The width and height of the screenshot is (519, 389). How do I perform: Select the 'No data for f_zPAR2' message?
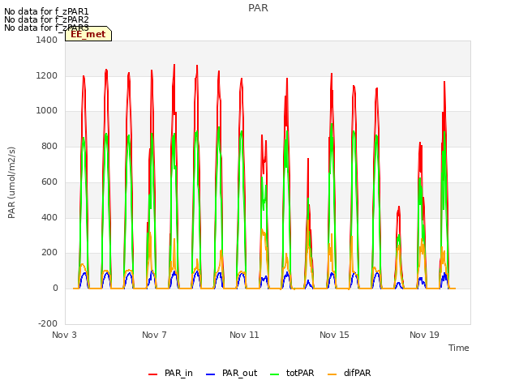coord(46,19)
